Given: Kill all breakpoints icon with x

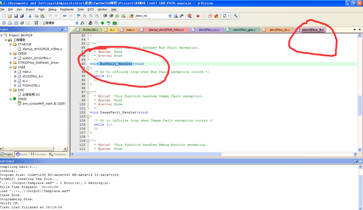Looking at the screenshot, I should click(216, 16).
